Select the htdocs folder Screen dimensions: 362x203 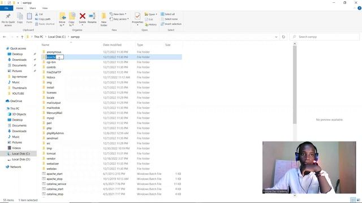(x=51, y=77)
